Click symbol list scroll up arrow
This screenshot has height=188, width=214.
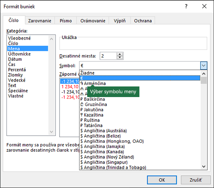coord(204,74)
